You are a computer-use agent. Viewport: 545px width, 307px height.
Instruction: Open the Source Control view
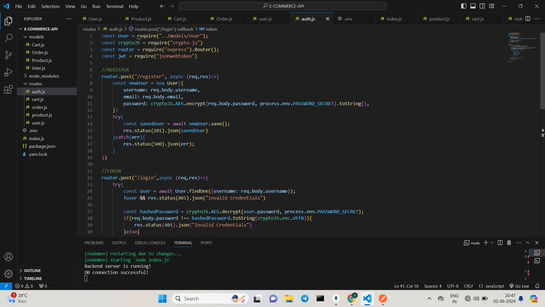tap(8, 55)
